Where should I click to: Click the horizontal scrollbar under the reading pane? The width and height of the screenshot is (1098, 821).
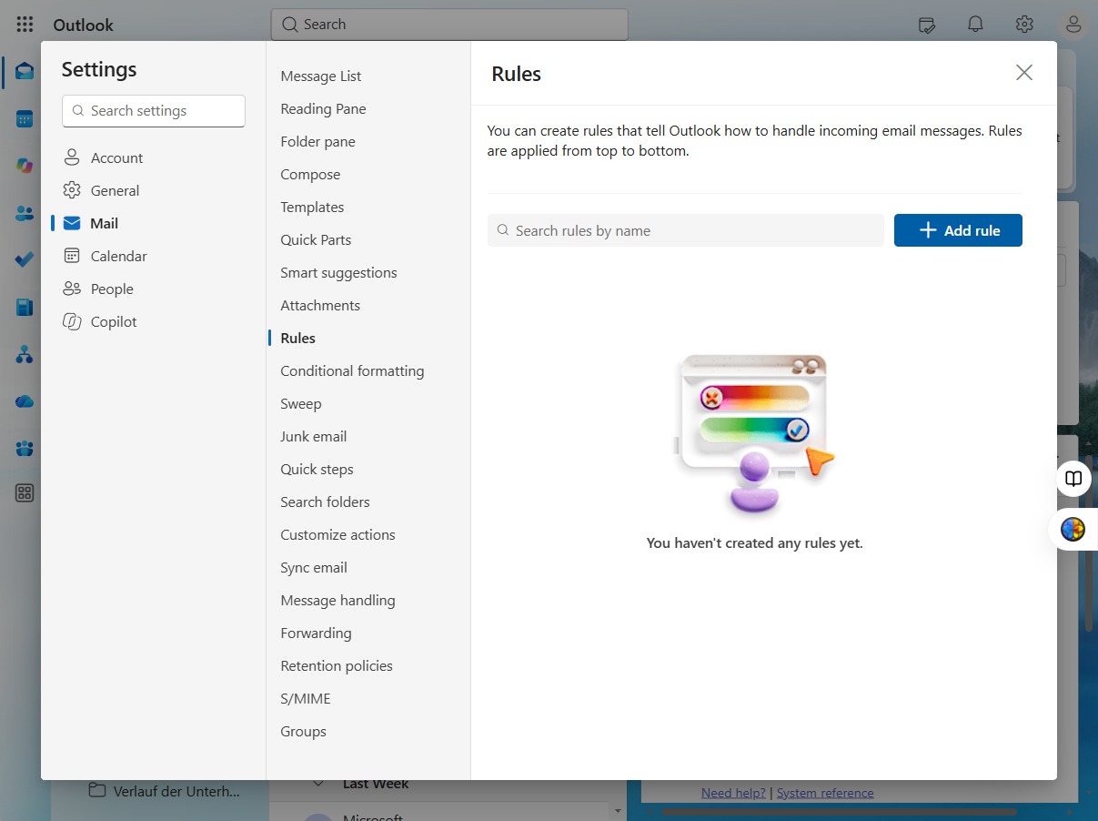pos(837,812)
